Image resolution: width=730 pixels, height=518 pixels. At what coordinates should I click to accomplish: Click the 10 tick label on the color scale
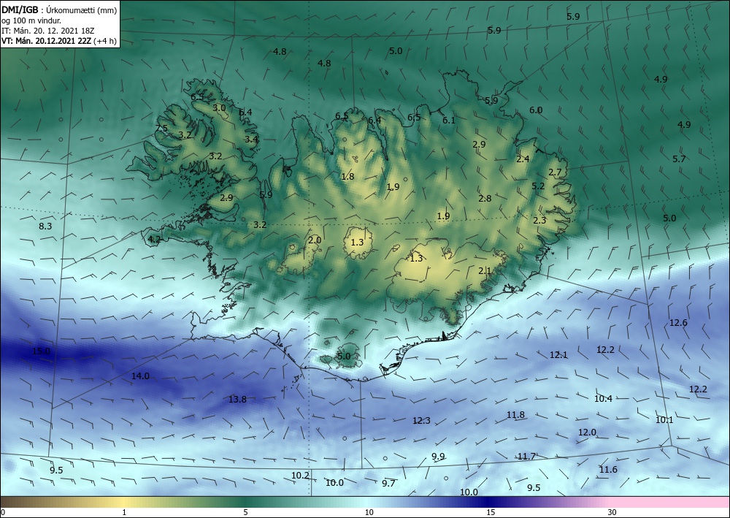(x=369, y=512)
